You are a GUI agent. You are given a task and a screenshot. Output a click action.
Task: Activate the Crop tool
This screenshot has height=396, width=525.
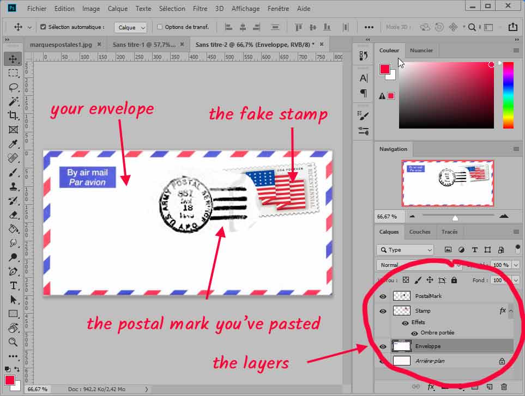click(x=13, y=115)
